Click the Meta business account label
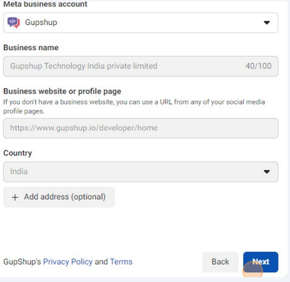 click(45, 4)
